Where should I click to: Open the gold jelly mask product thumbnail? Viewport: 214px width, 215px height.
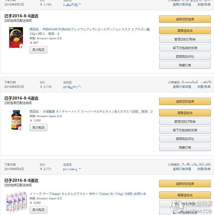coord(16,37)
